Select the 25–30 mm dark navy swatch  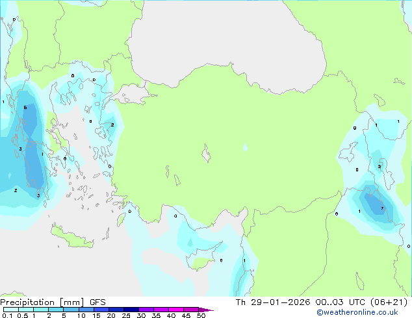(131, 310)
